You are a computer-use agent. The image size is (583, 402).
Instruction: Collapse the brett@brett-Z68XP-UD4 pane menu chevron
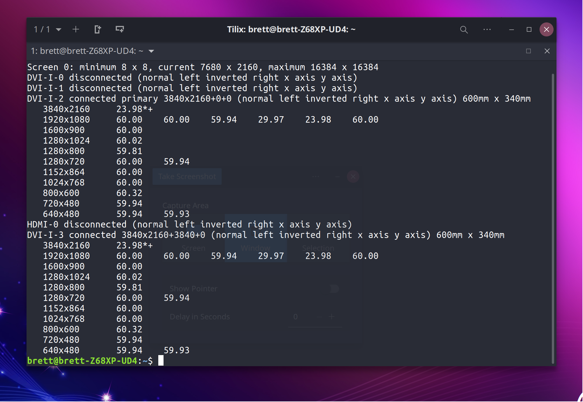(152, 51)
